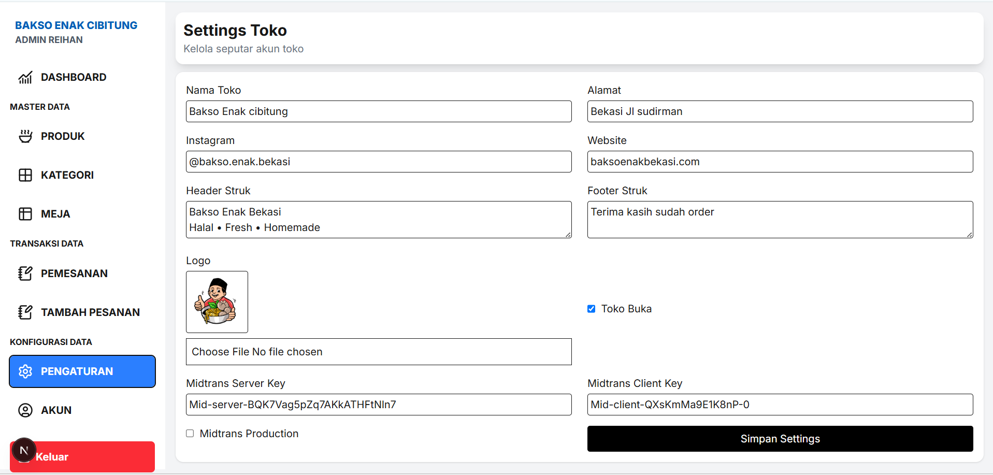Click the MASTER DATA section label
The width and height of the screenshot is (993, 475).
40,107
